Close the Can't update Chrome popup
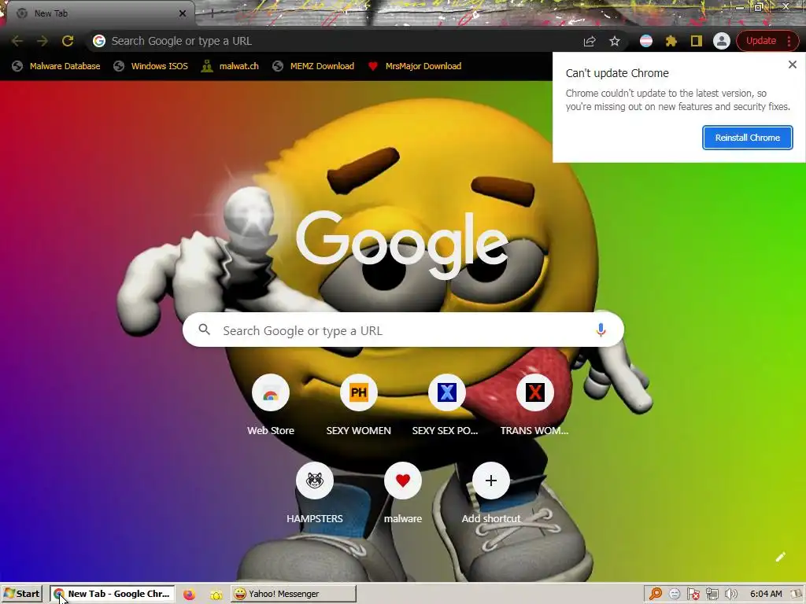This screenshot has width=806, height=604. [792, 64]
